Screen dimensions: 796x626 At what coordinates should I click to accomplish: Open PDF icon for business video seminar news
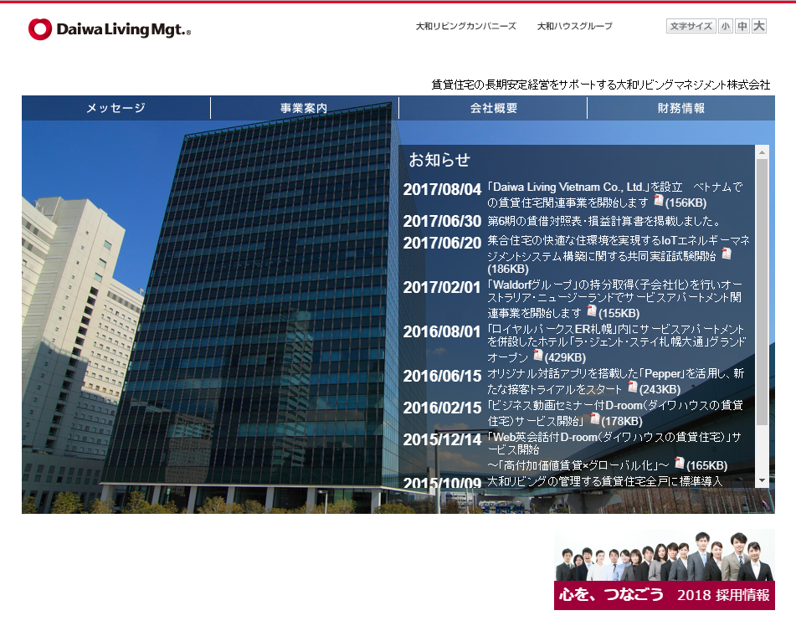coord(595,418)
